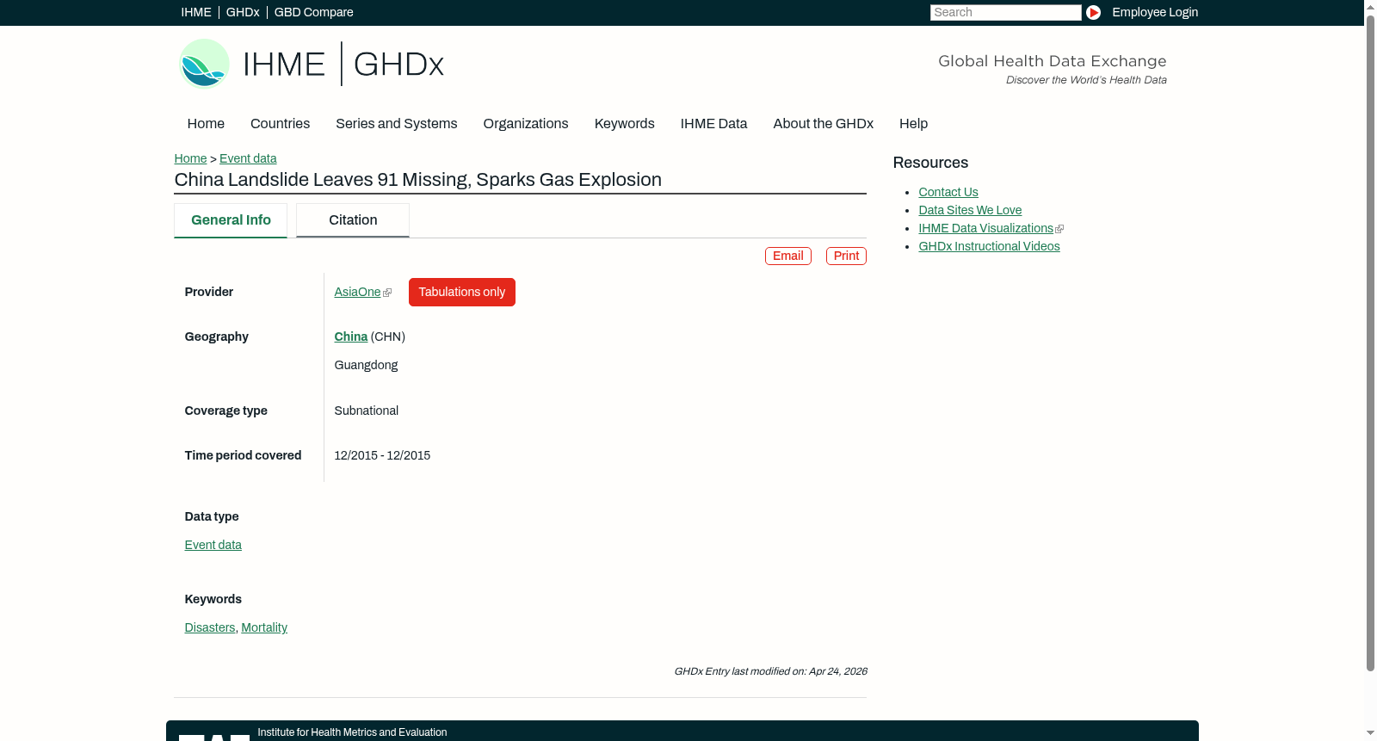Select the General Info tab
Image resolution: width=1377 pixels, height=741 pixels.
pyautogui.click(x=231, y=220)
